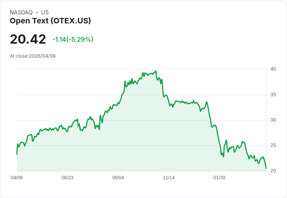Click the 35 price axis label
The height and width of the screenshot is (198, 287).
(273, 95)
